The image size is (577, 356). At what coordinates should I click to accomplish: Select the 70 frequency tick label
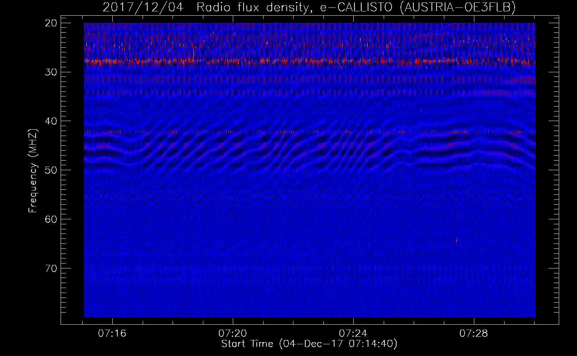coord(51,268)
